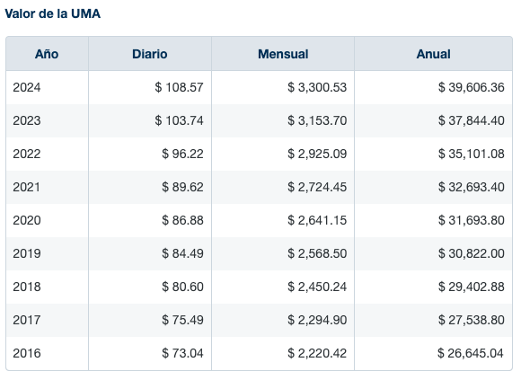Click the 2020 year cell
Image resolution: width=521 pixels, height=380 pixels.
[27, 220]
